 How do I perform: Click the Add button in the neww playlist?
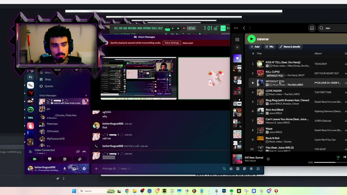[x=255, y=47]
